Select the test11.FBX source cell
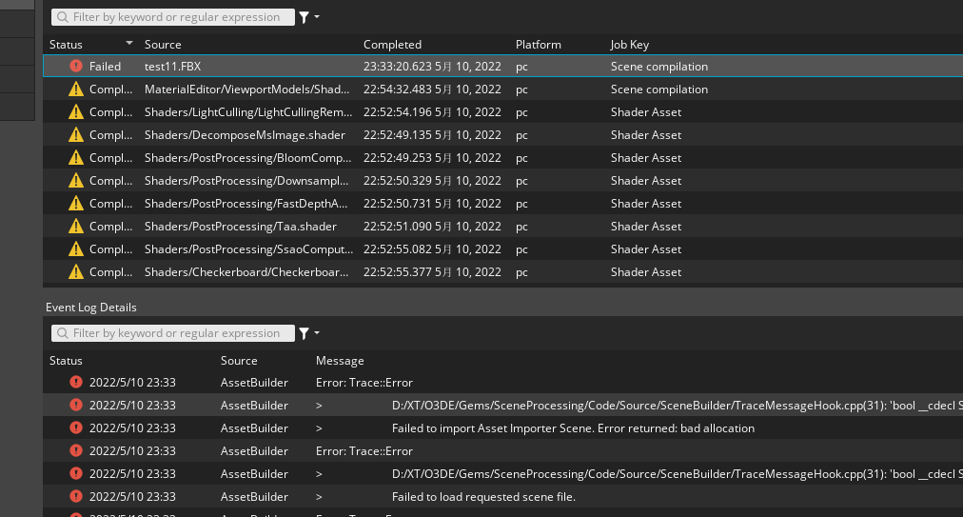 tap(172, 66)
